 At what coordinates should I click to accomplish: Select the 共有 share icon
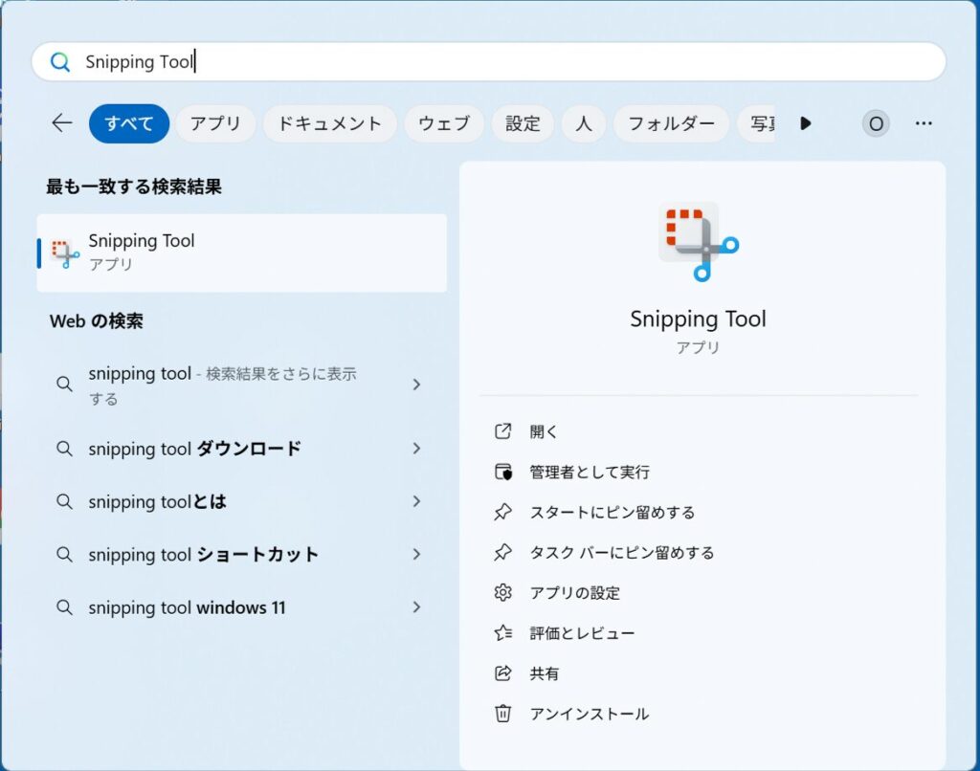pyautogui.click(x=503, y=672)
